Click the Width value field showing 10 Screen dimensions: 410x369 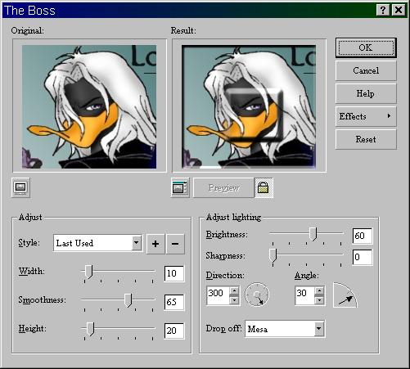tap(174, 273)
